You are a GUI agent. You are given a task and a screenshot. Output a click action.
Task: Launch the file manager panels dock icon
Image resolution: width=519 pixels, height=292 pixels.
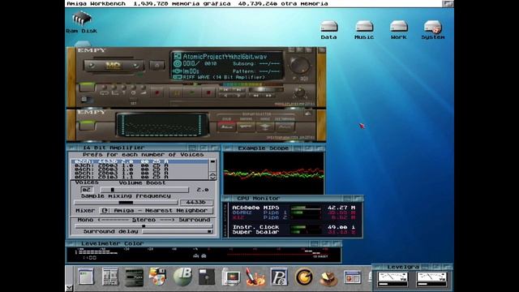110,277
